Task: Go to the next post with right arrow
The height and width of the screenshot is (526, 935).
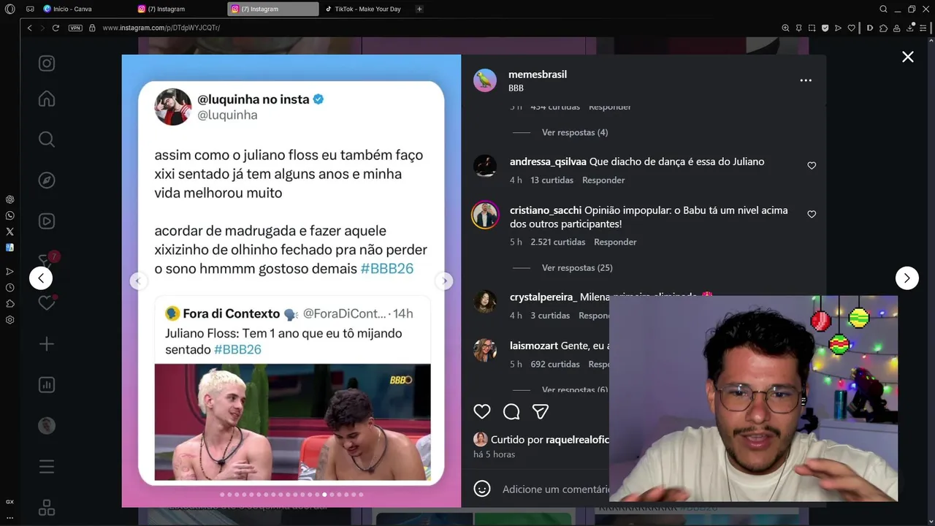Action: [x=907, y=278]
